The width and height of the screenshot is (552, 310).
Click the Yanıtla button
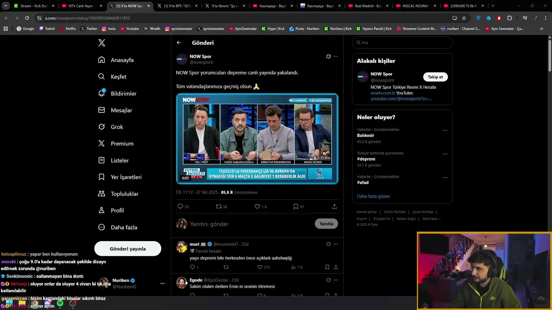[x=326, y=224]
